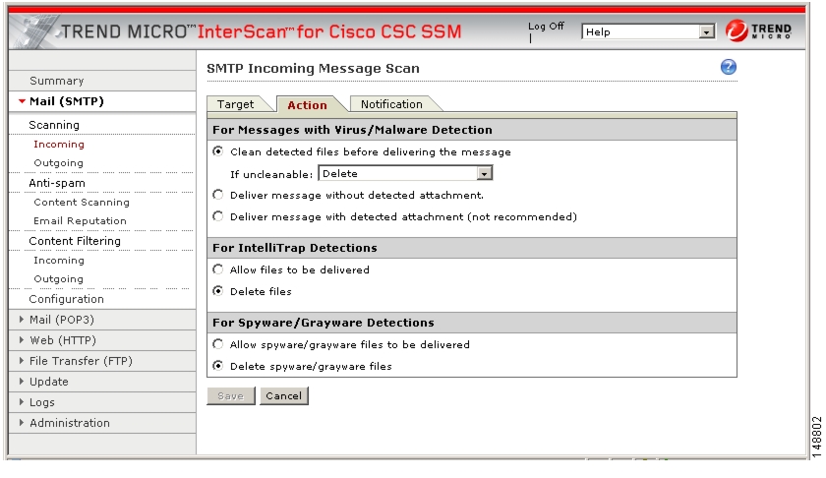Click For Spyware/Grayware Detections header

(x=324, y=323)
